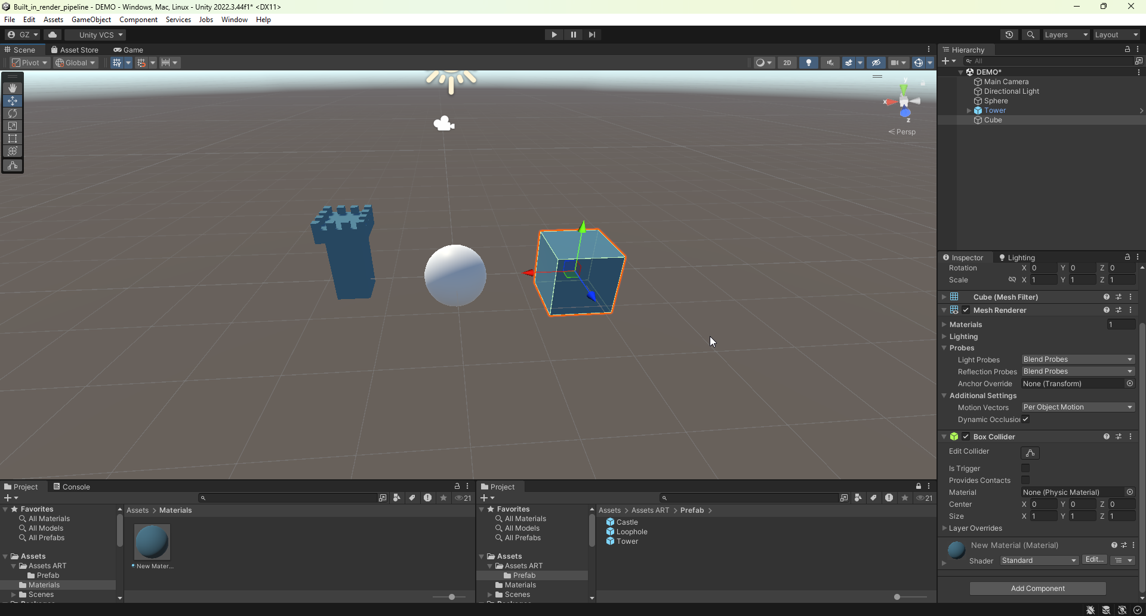Select Main Camera in Hierarchy
1146x616 pixels.
click(x=1006, y=82)
